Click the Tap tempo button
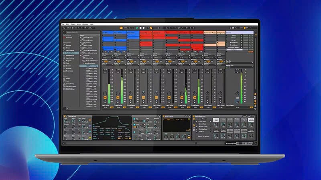 click(64, 28)
